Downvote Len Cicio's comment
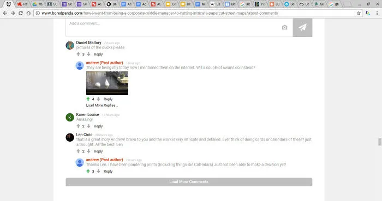The image size is (382, 201). click(88, 151)
